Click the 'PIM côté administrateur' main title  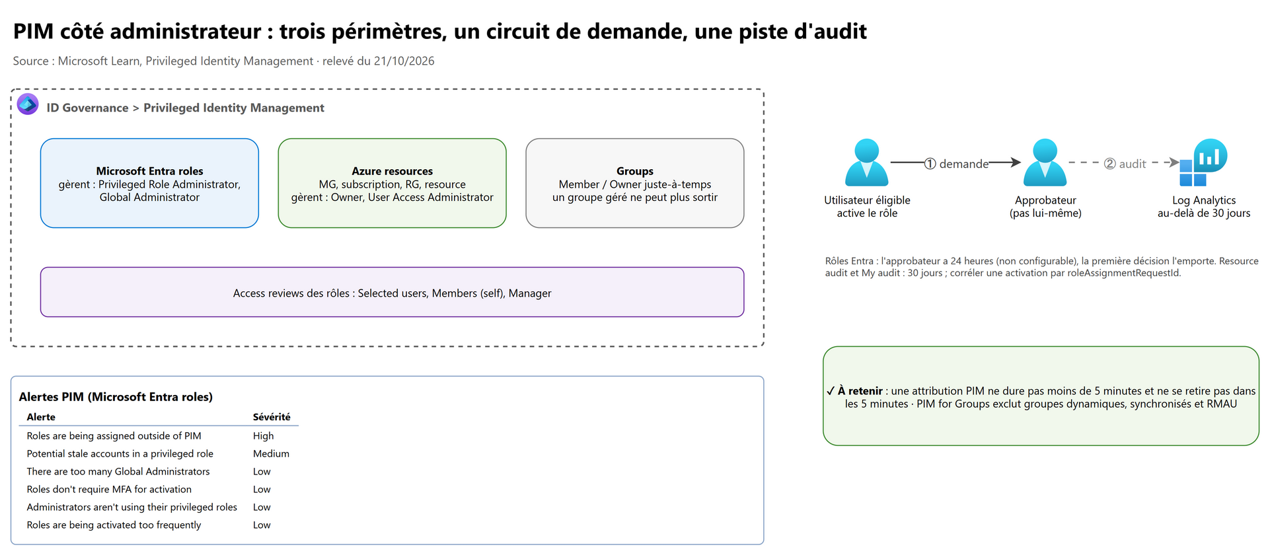(439, 31)
